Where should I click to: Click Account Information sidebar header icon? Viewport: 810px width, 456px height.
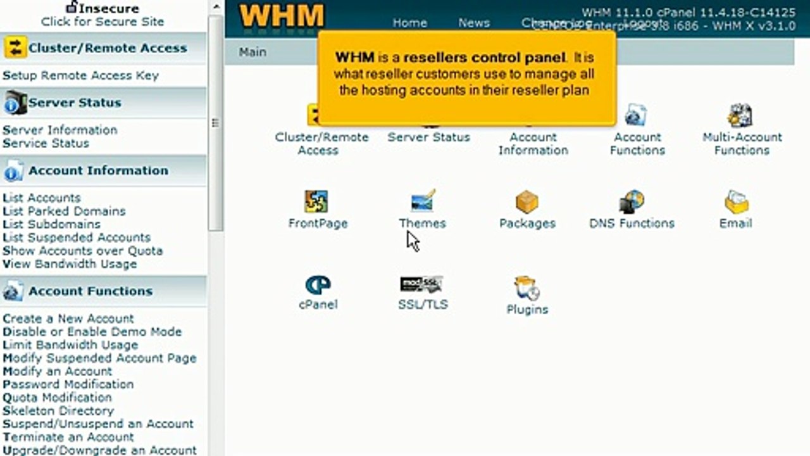[x=15, y=170]
